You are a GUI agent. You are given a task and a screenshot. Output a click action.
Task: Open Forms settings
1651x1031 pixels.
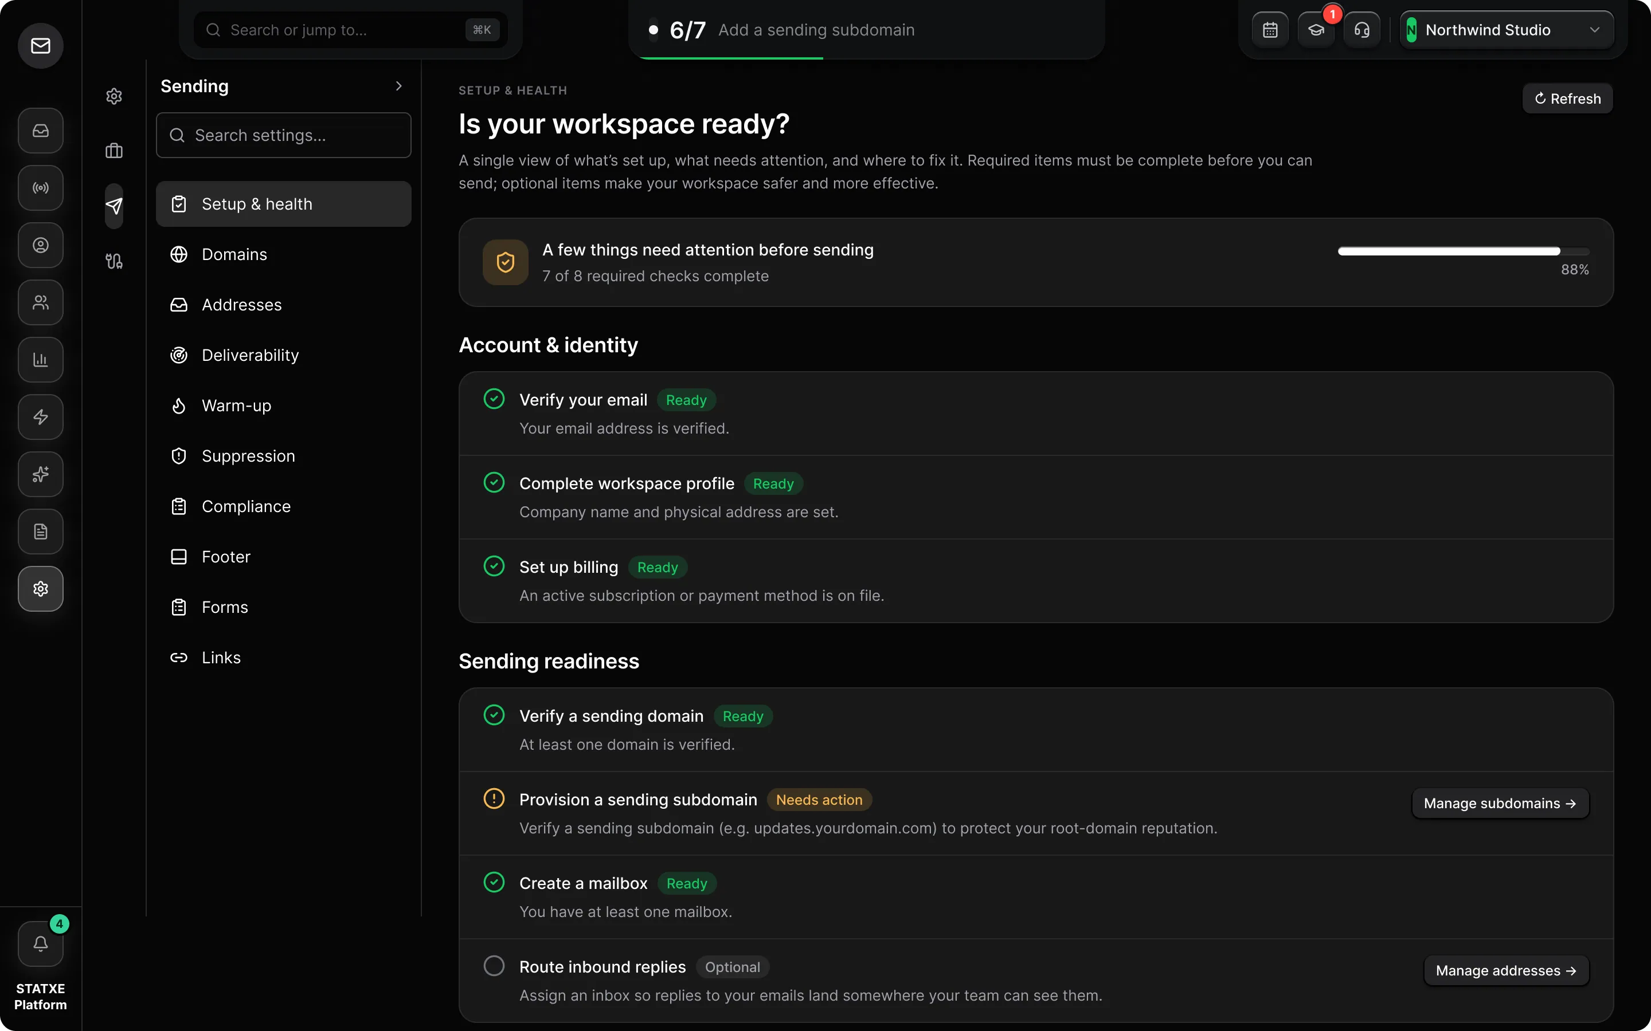tap(283, 608)
